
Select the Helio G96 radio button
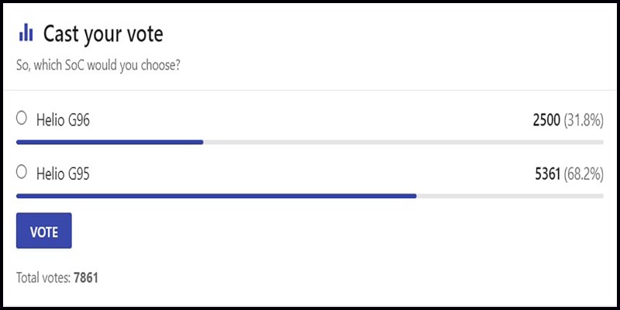[x=22, y=119]
